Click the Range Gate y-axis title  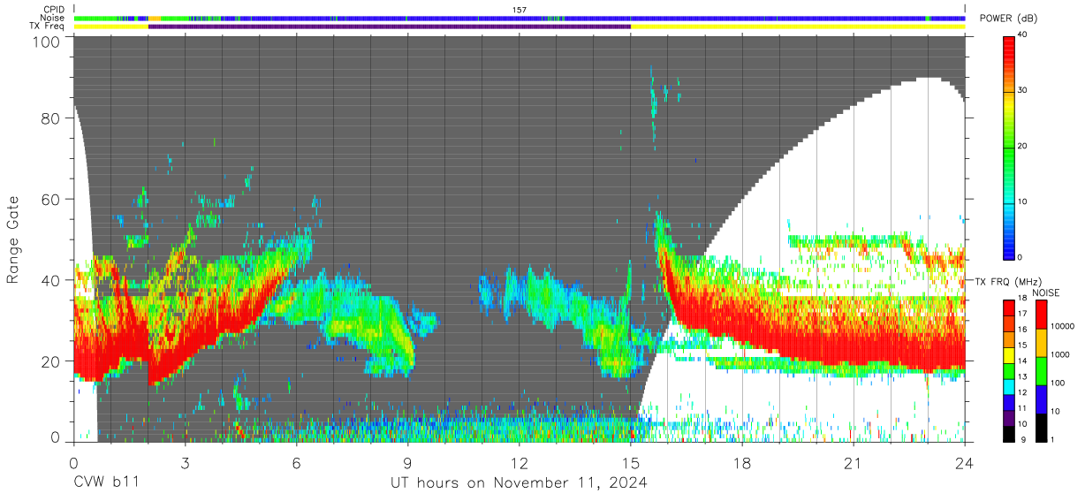coord(13,240)
